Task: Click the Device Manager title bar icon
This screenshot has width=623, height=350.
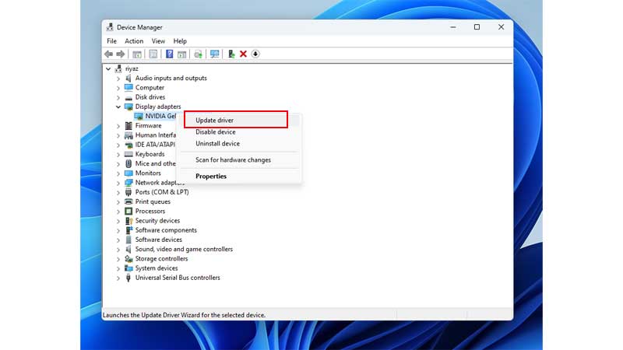Action: (x=110, y=27)
